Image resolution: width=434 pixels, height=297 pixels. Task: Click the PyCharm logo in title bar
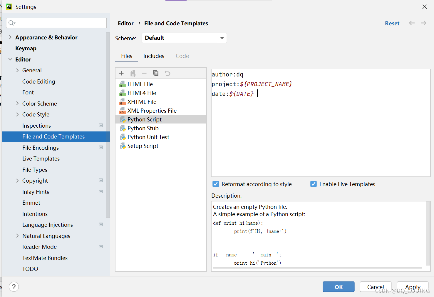(9, 6)
